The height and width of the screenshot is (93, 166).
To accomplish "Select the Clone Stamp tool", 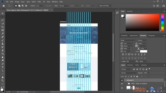I will pos(3,44).
